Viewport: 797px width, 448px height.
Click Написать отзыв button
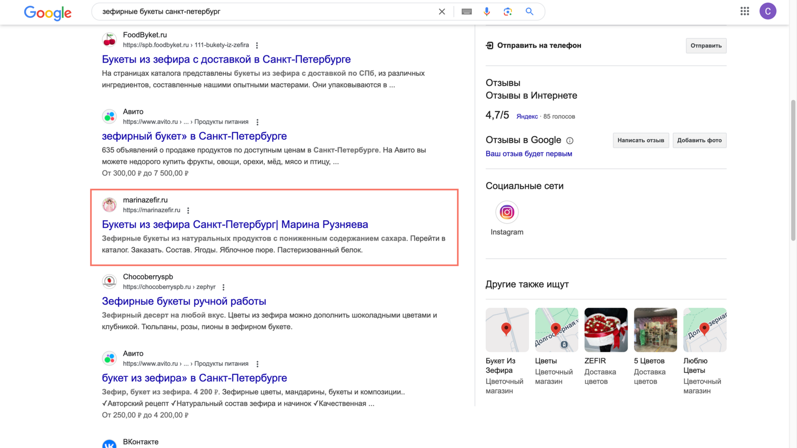[x=641, y=140]
